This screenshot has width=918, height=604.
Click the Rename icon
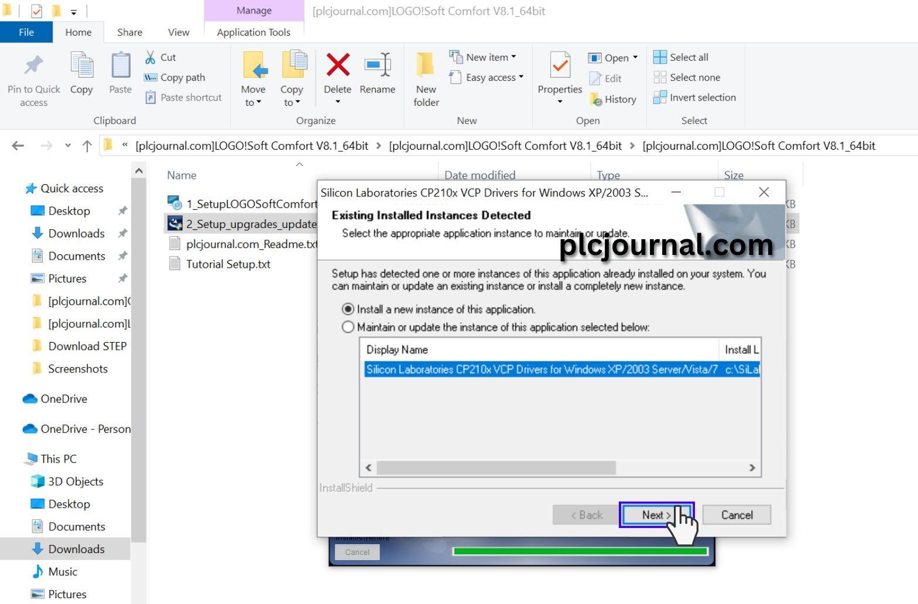[378, 65]
